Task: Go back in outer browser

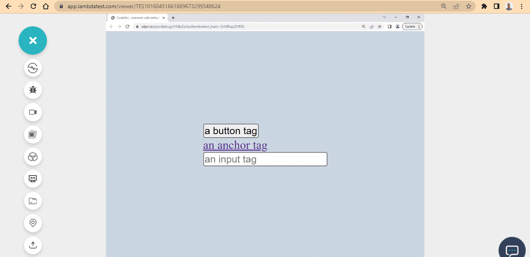Action: click(x=9, y=6)
